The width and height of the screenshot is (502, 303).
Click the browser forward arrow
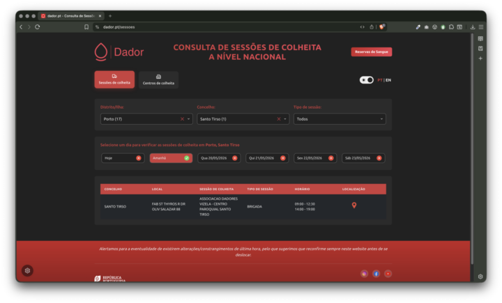click(x=29, y=27)
